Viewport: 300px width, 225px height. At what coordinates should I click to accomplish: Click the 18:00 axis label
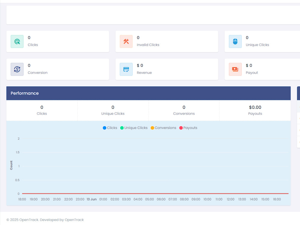22,199
